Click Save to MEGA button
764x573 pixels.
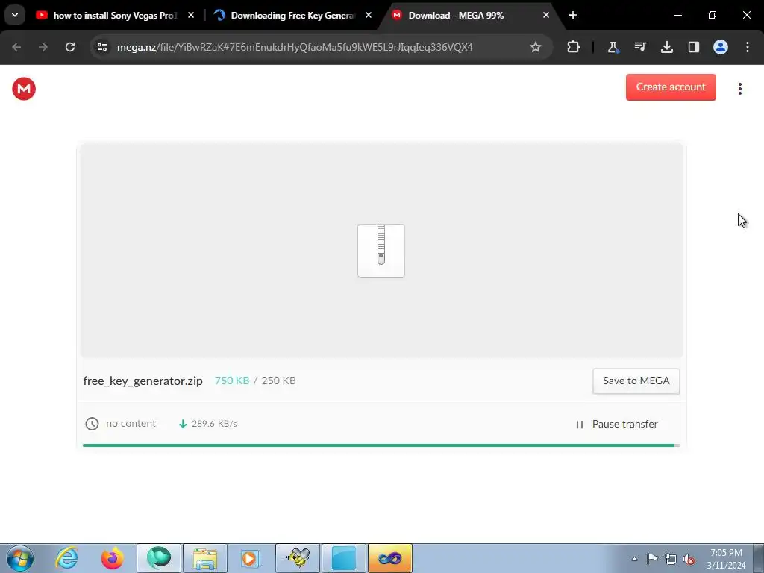pos(636,381)
